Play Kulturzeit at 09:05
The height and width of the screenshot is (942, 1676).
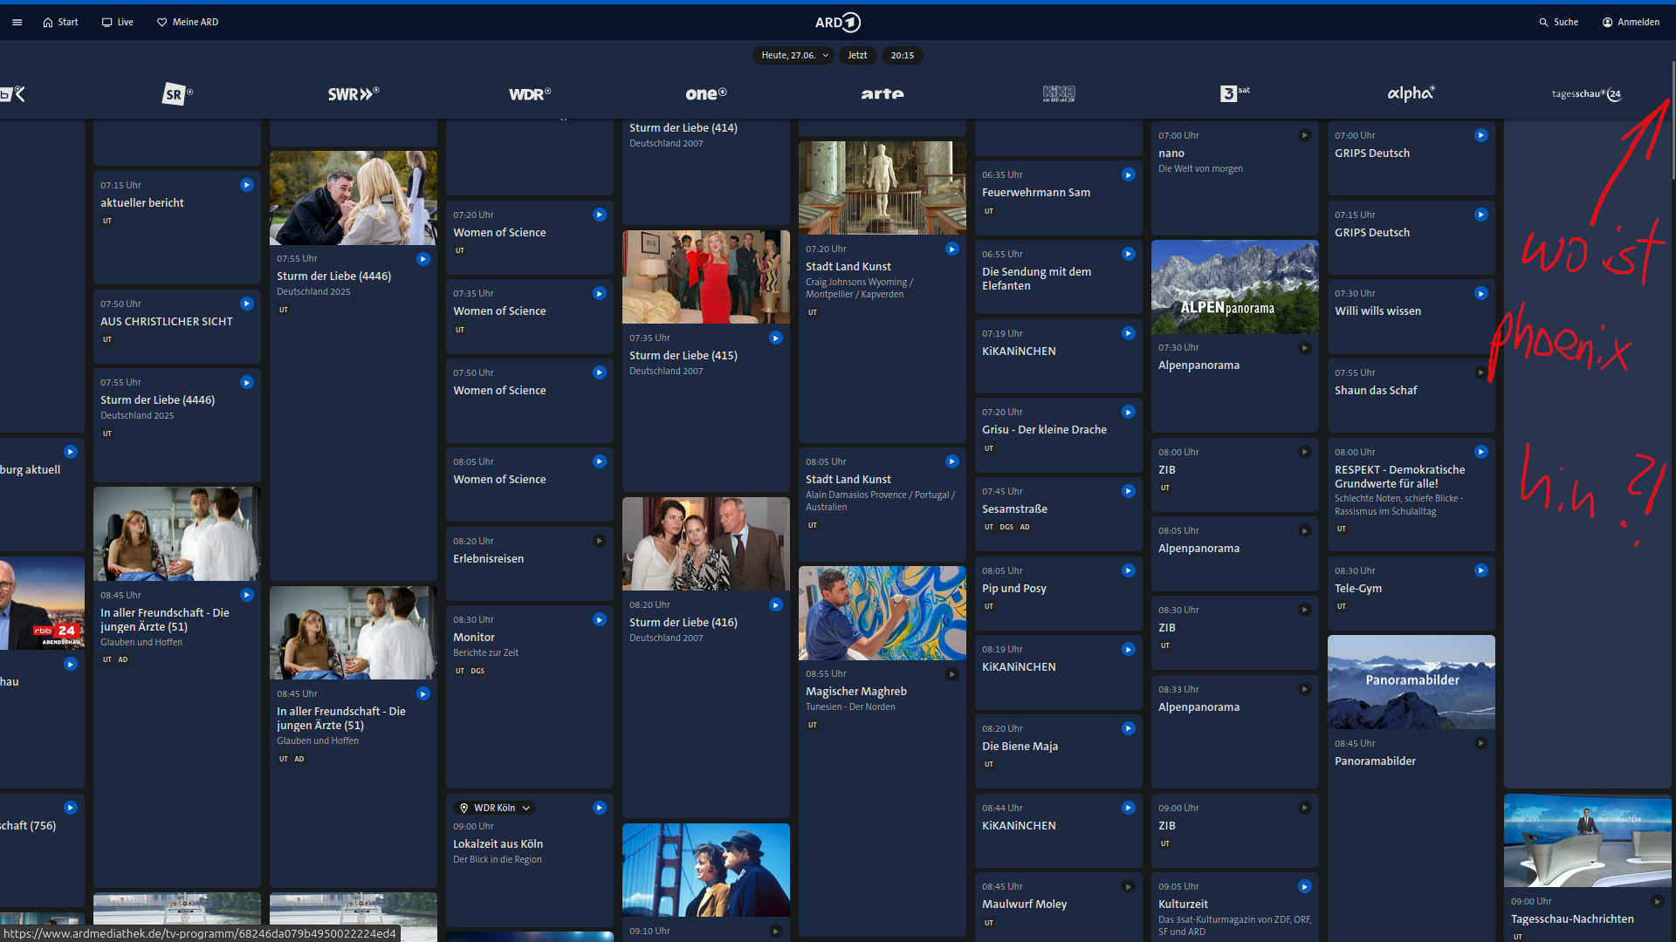1305,886
